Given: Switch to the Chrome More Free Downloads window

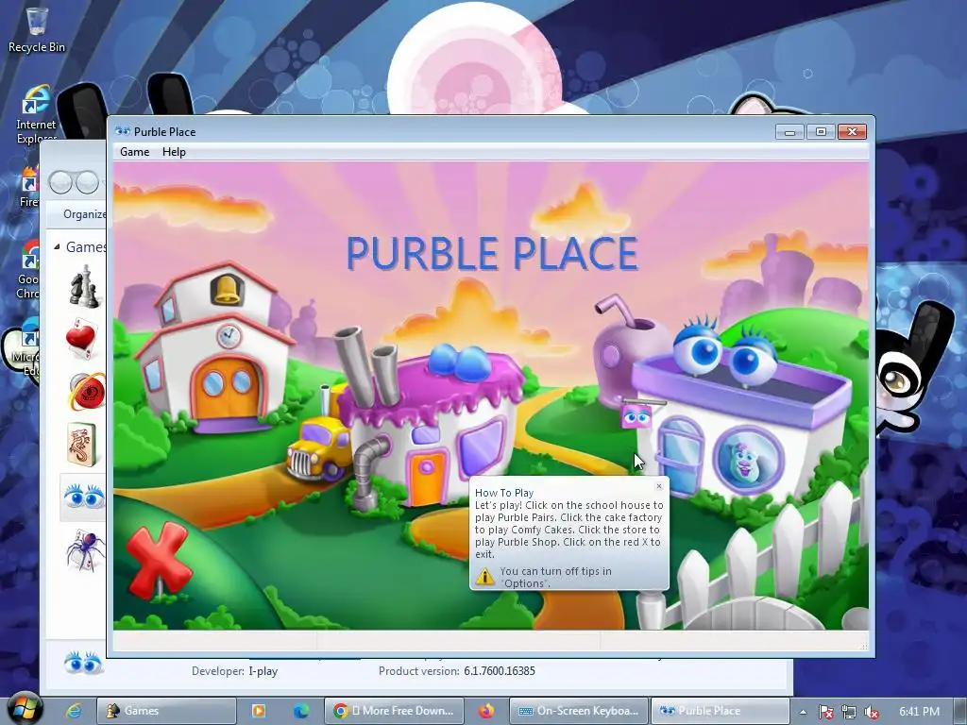Looking at the screenshot, I should 394,711.
